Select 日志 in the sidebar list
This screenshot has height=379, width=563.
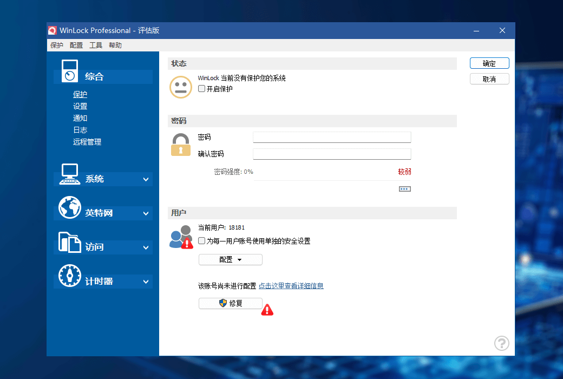pos(80,130)
